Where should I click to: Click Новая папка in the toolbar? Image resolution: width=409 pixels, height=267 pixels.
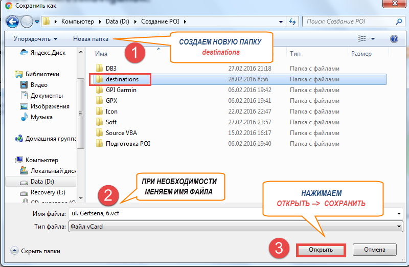click(90, 39)
